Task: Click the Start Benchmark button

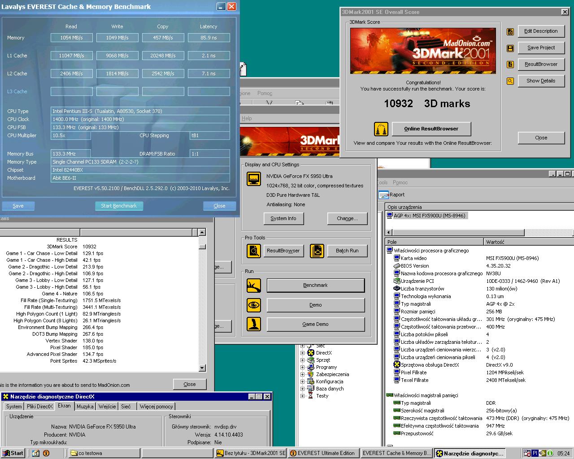Action: (119, 206)
